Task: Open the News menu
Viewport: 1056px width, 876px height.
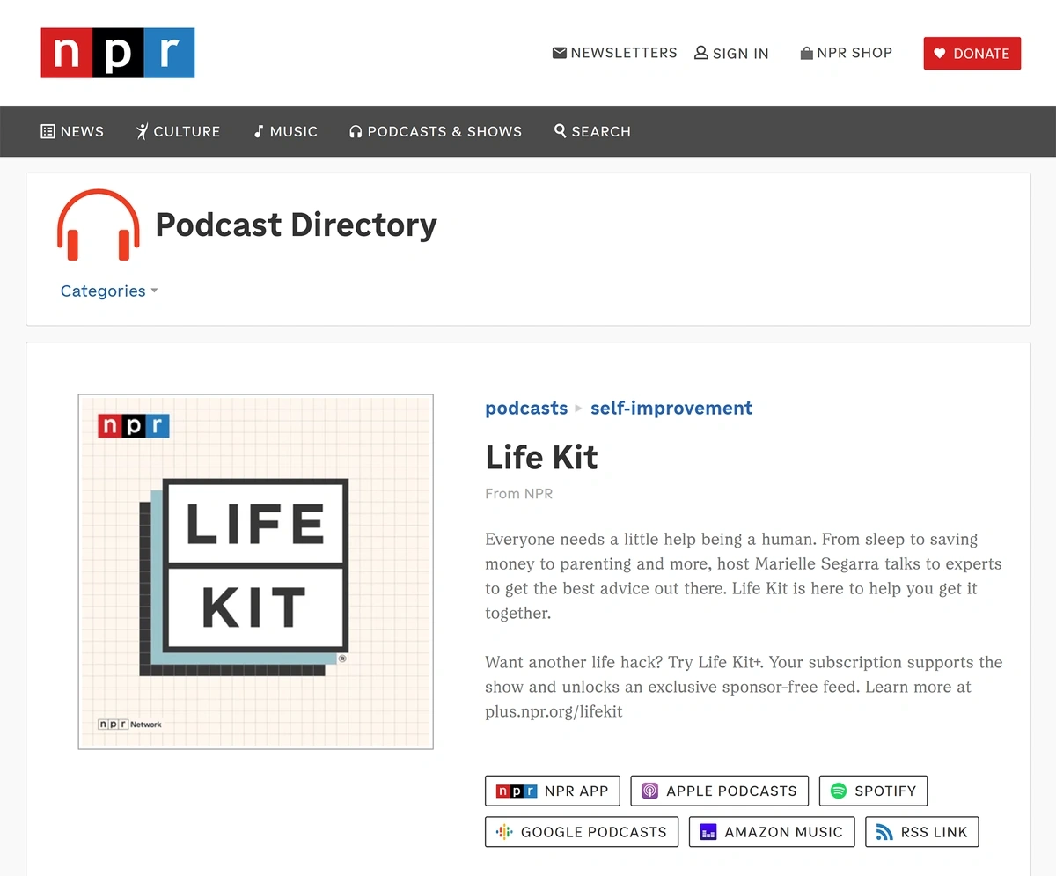Action: click(x=72, y=131)
